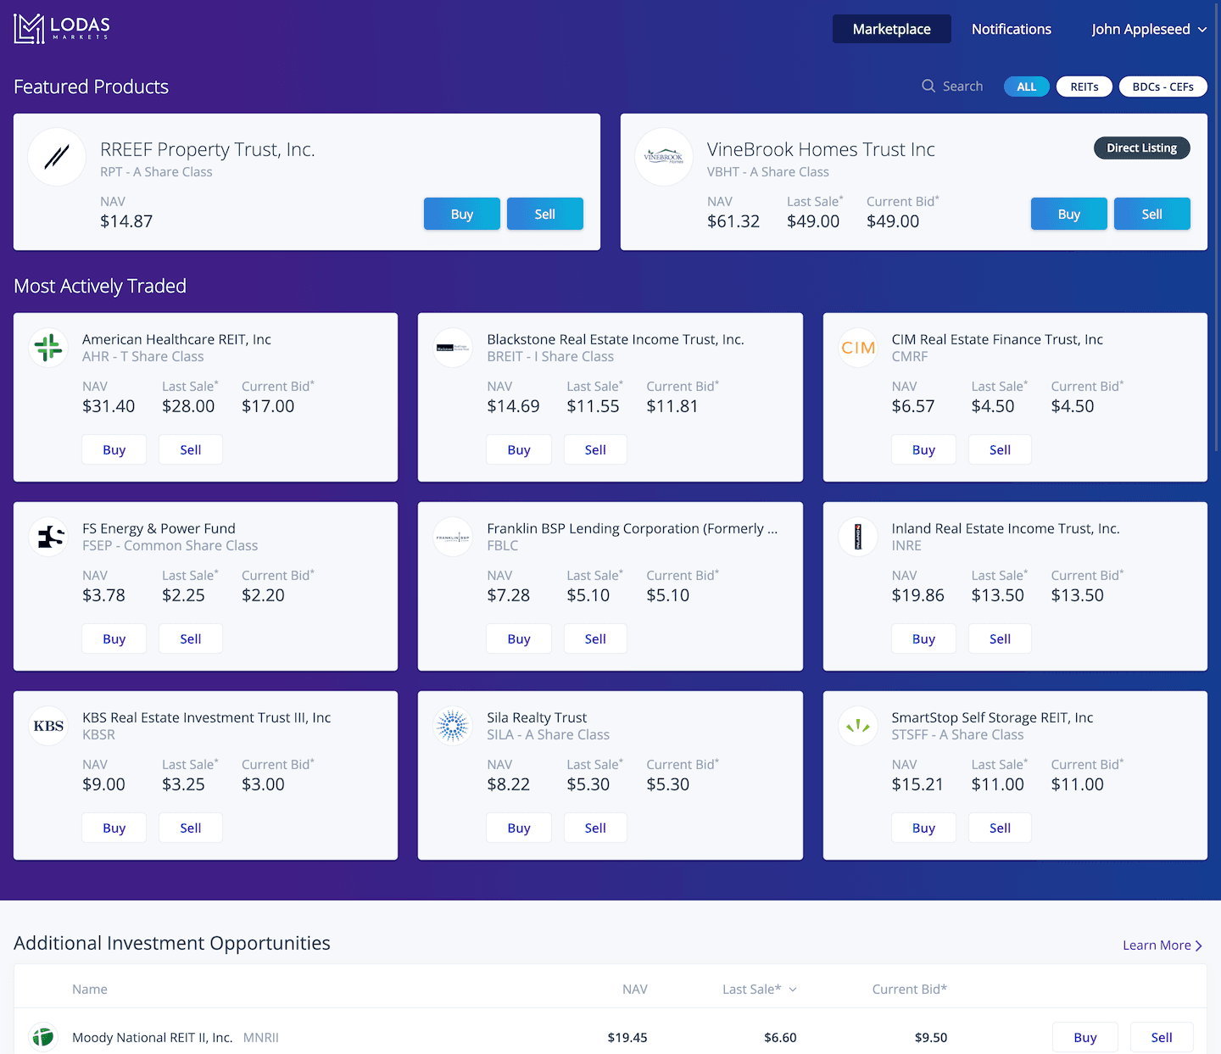Click the SmartStop Self Storage REIT logo
Screen dimensions: 1221x1054
coord(858,726)
